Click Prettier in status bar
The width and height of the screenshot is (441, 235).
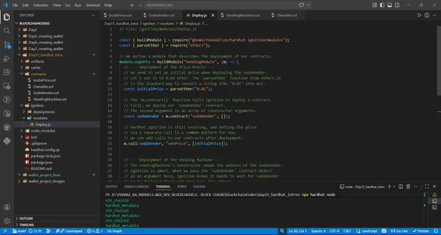[x=420, y=231]
